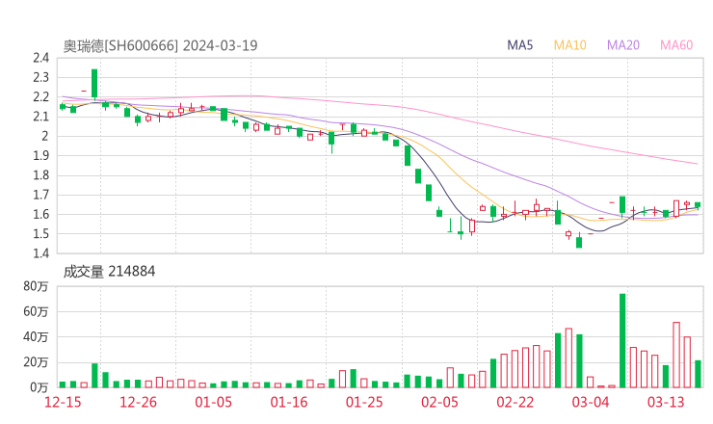Click the 1.4 price axis label
The width and height of the screenshot is (713, 424).
tap(40, 253)
